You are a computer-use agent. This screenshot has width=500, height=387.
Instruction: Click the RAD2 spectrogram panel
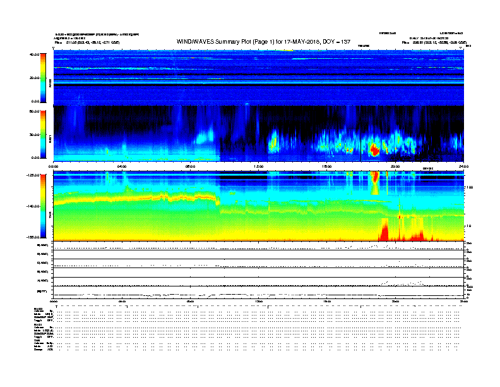pyautogui.click(x=259, y=78)
